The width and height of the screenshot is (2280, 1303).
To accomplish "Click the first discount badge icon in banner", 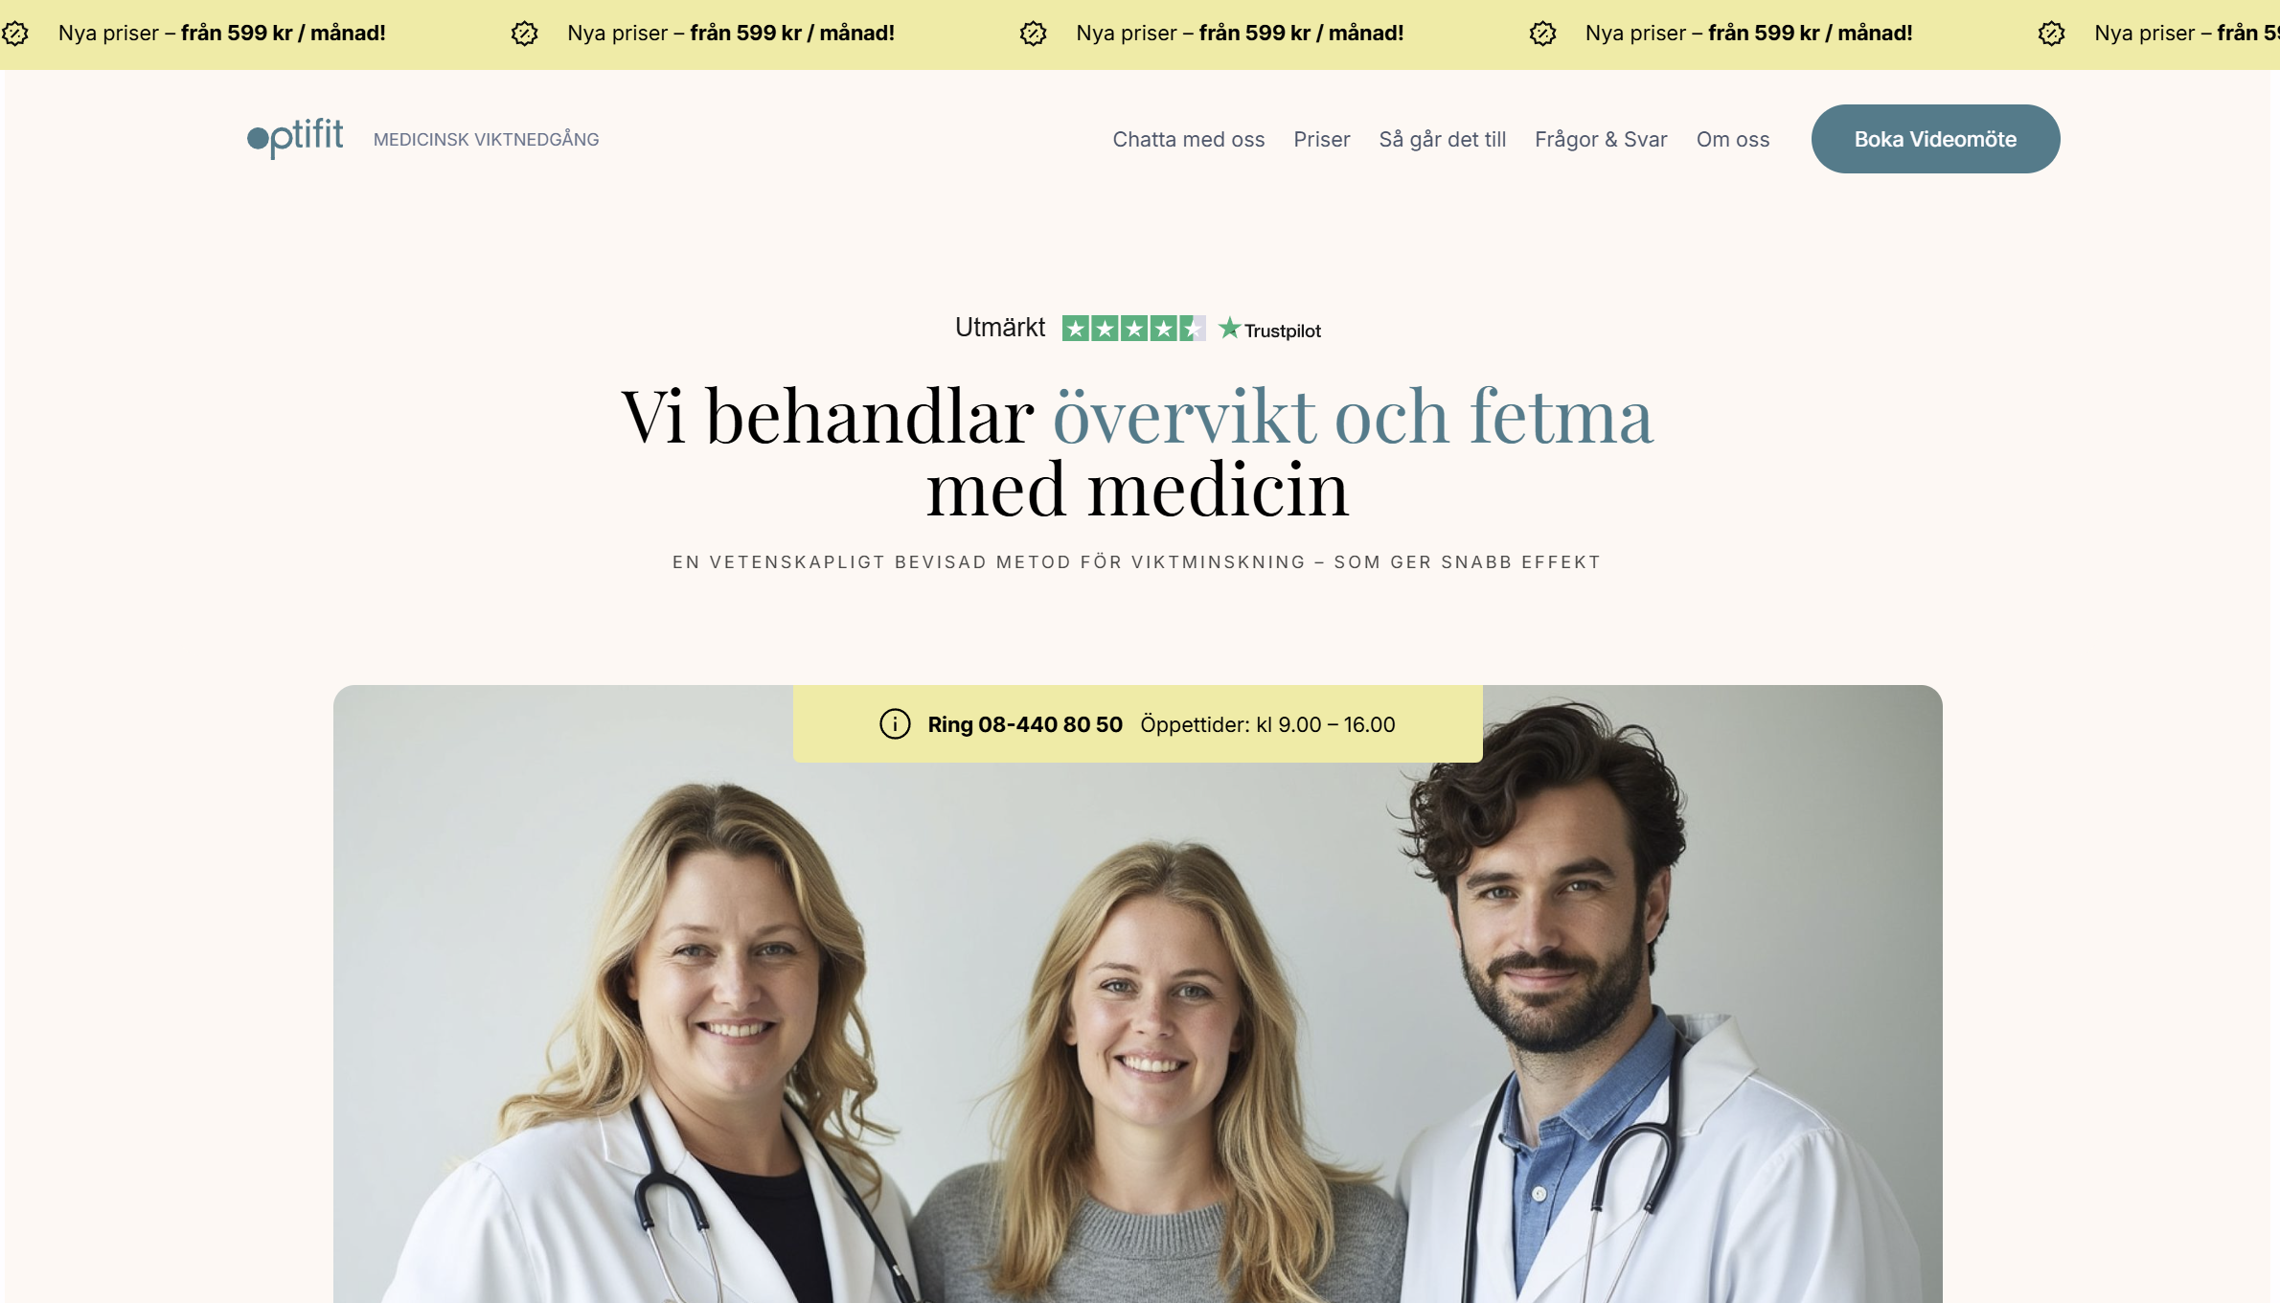I will click(15, 34).
